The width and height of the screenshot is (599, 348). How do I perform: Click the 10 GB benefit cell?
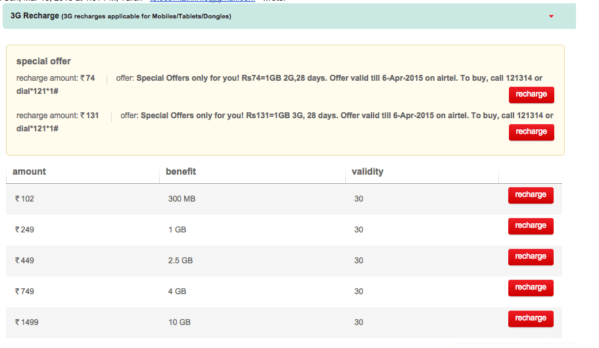click(179, 322)
